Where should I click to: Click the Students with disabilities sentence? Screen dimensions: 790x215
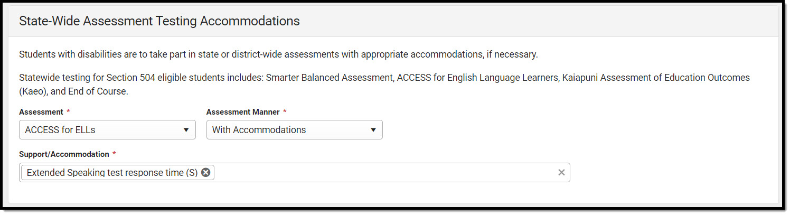(x=278, y=54)
